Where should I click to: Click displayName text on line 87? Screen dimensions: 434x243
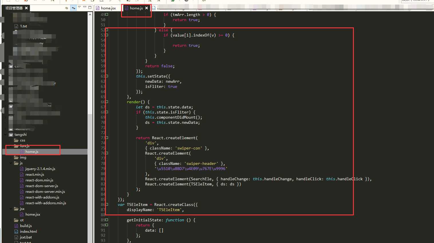coord(139,210)
